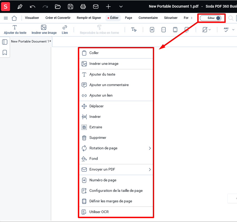Redo the last action
The height and width of the screenshot is (222, 237).
[x=45, y=7]
